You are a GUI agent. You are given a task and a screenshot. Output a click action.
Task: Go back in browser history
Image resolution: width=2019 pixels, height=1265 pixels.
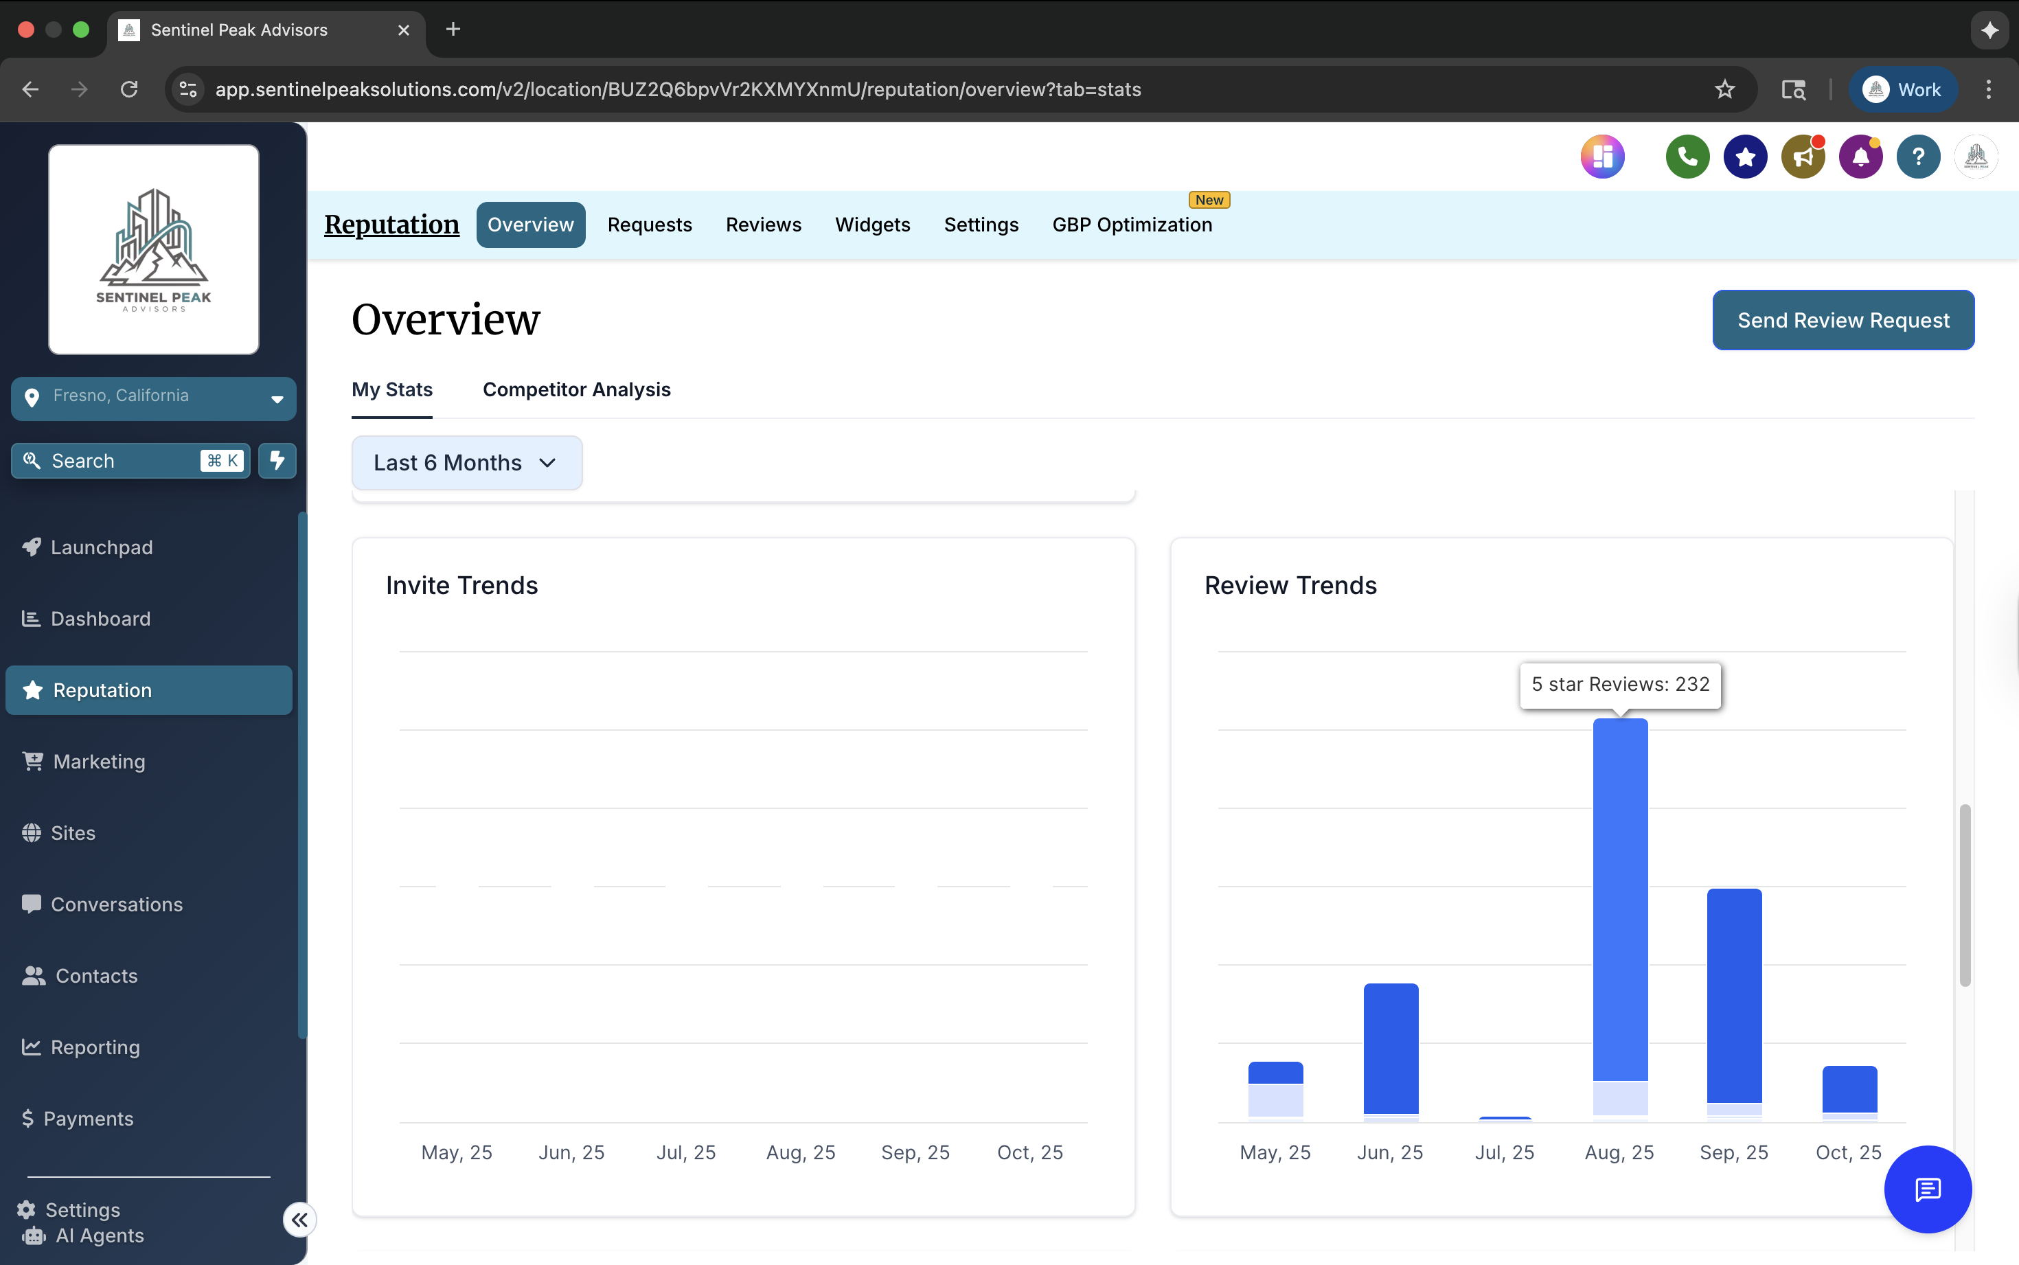tap(31, 89)
